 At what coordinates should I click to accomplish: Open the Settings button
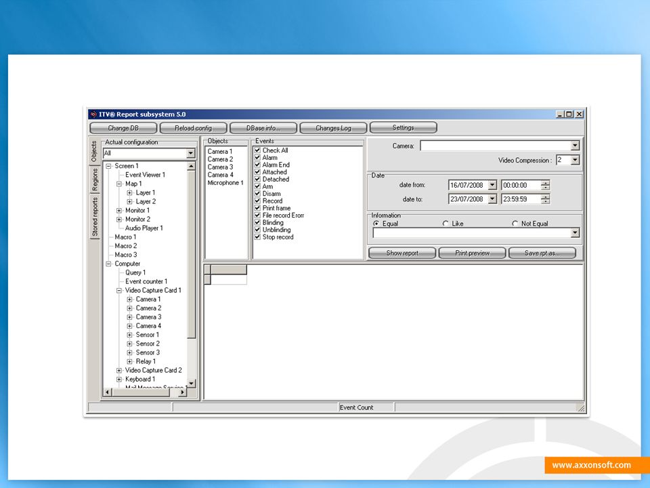point(403,127)
